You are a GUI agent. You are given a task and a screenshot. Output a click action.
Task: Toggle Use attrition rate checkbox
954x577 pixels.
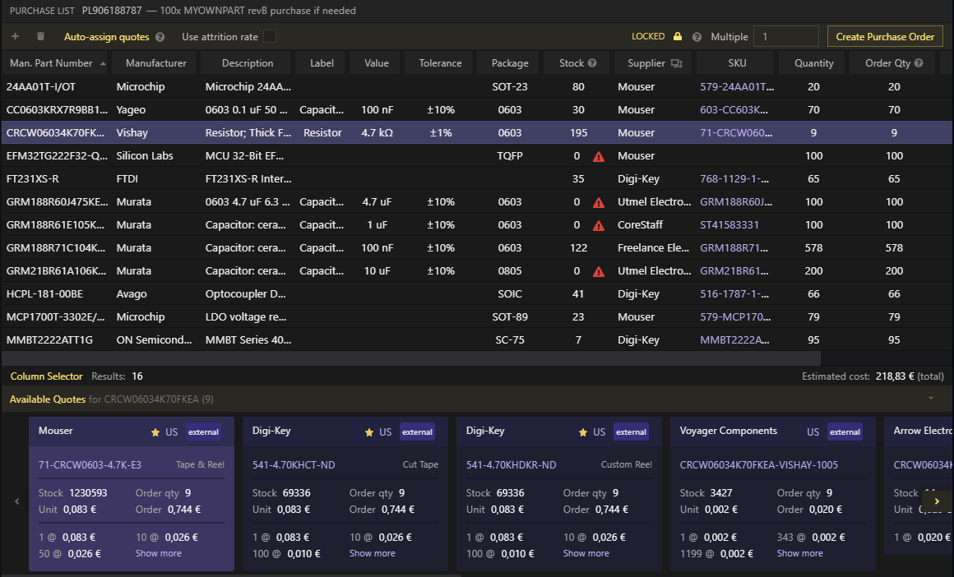coord(270,36)
